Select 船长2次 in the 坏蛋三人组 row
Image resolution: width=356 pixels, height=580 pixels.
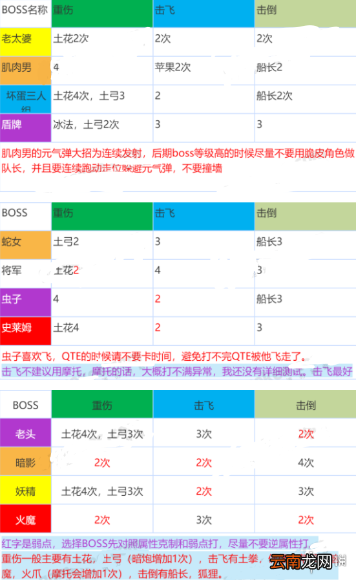click(275, 96)
